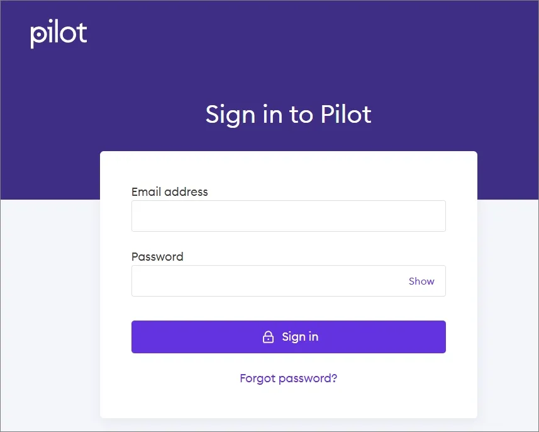Open the Forgot password link
Image resolution: width=539 pixels, height=432 pixels.
click(288, 378)
